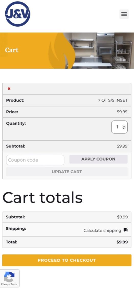The height and width of the screenshot is (290, 134).
Task: Click the Cart title in the banner
Action: 12,50
